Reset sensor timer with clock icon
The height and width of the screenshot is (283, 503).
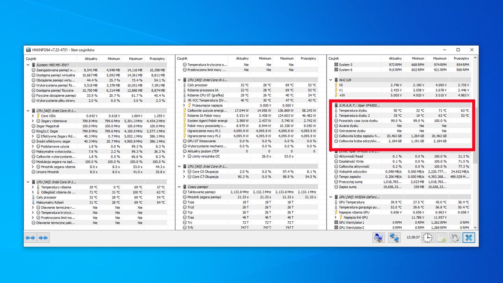[x=428, y=238]
